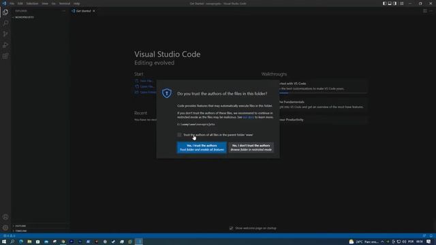Open the Terminal menu
This screenshot has width=436, height=245.
click(65, 3)
